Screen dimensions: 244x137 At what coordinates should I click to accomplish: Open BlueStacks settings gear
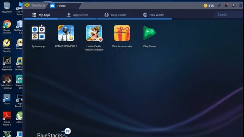(241, 6)
